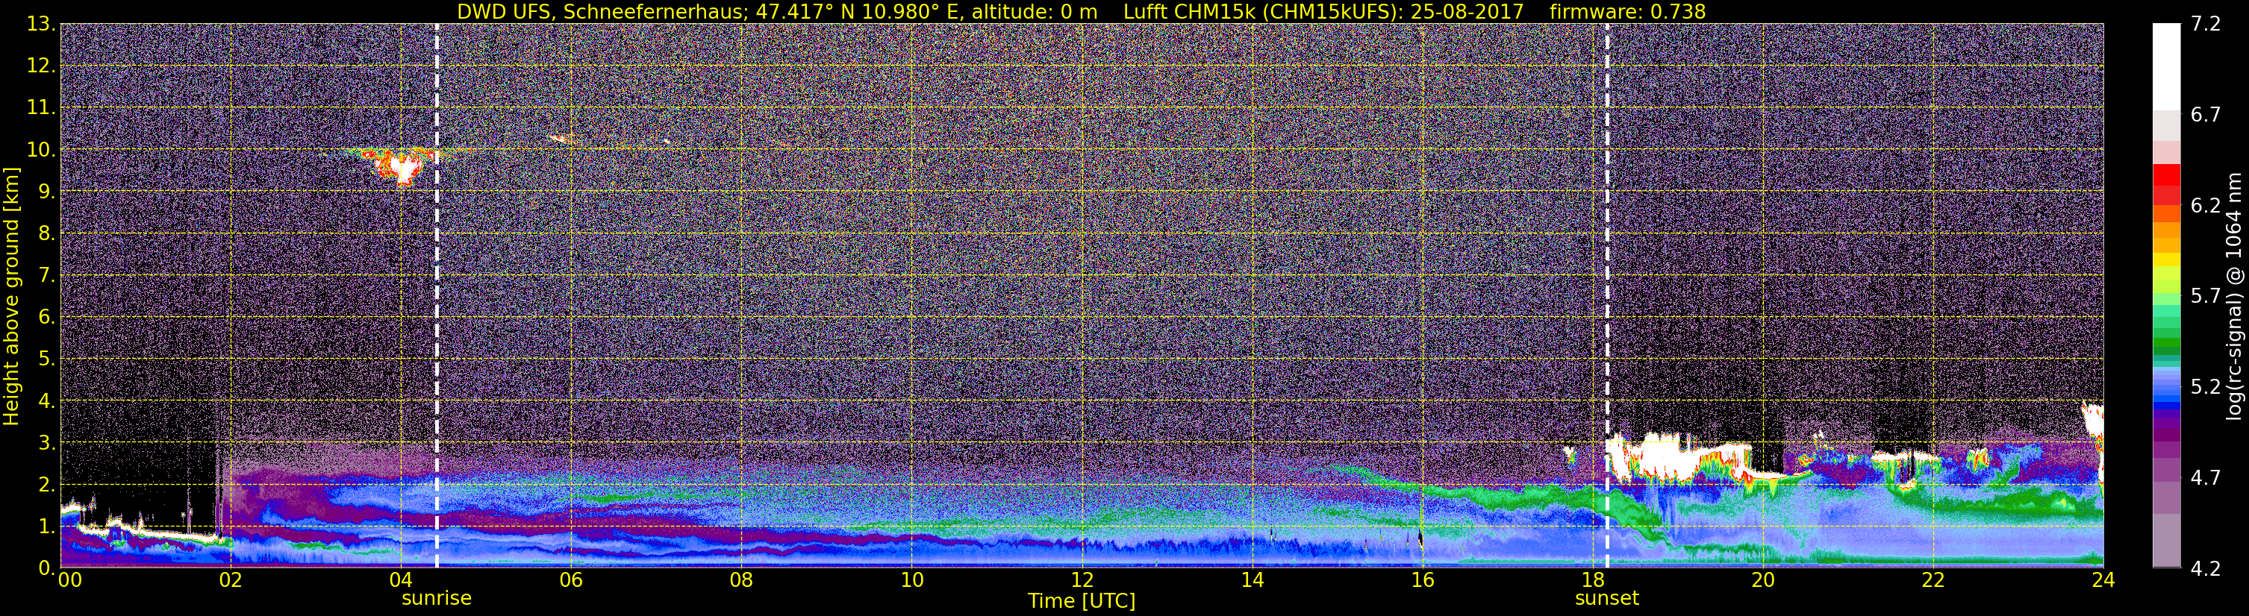Image resolution: width=2249 pixels, height=616 pixels.
Task: Pick the white band atop the colorbar
Action: pos(2165,66)
